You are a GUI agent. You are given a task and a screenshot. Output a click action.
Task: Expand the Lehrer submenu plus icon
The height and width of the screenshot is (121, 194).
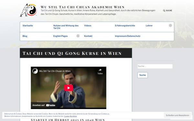pyautogui.click(x=170, y=25)
